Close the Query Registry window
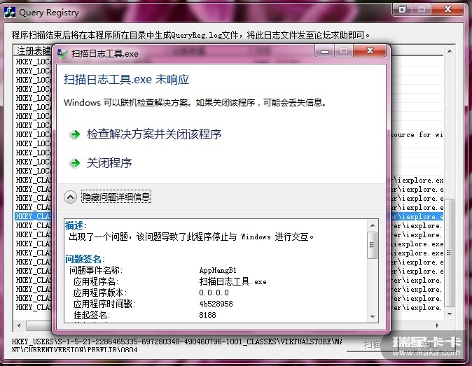 pyautogui.click(x=447, y=9)
